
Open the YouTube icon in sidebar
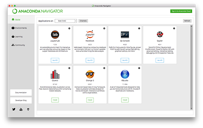[x=21, y=109]
